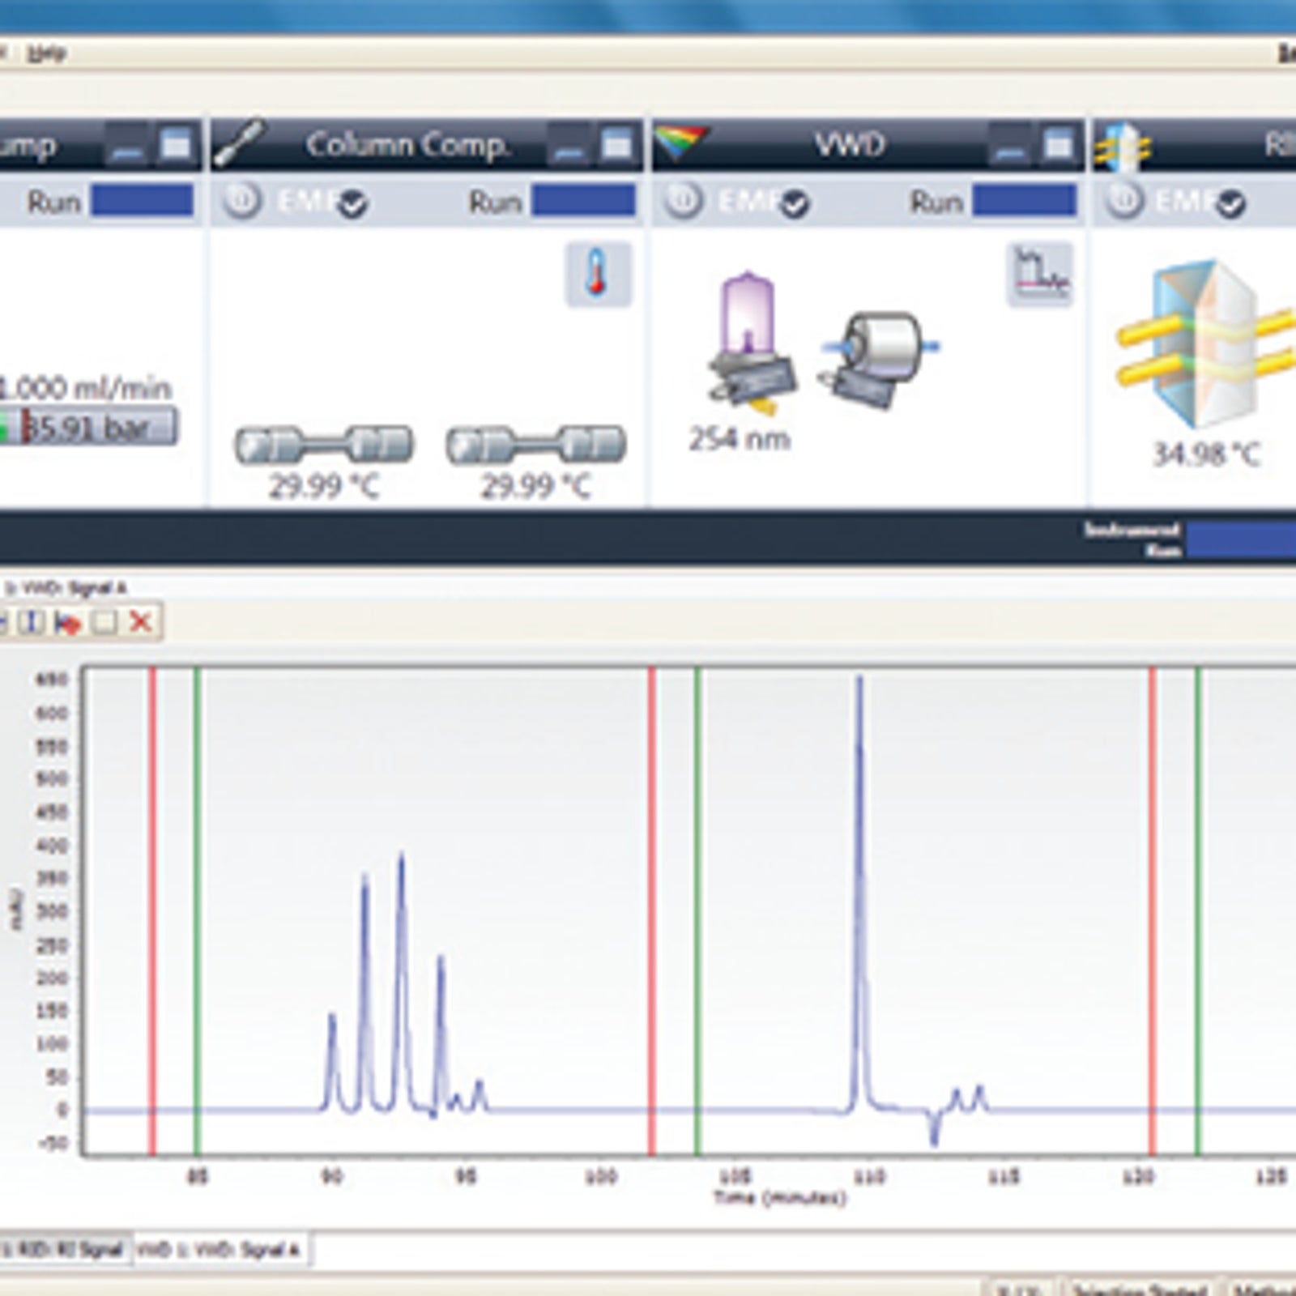Toggle the VWD power button

click(x=683, y=199)
